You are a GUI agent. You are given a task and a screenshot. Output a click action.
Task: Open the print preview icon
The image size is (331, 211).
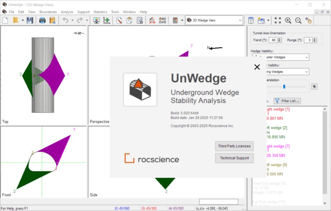pyautogui.click(x=52, y=21)
